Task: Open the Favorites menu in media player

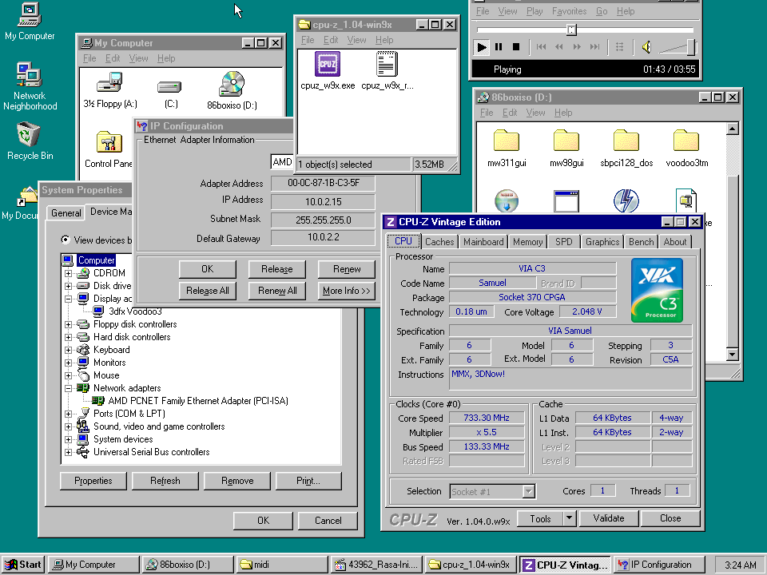Action: [x=569, y=11]
